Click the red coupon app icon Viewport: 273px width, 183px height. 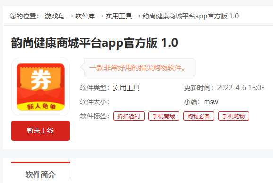(41, 87)
